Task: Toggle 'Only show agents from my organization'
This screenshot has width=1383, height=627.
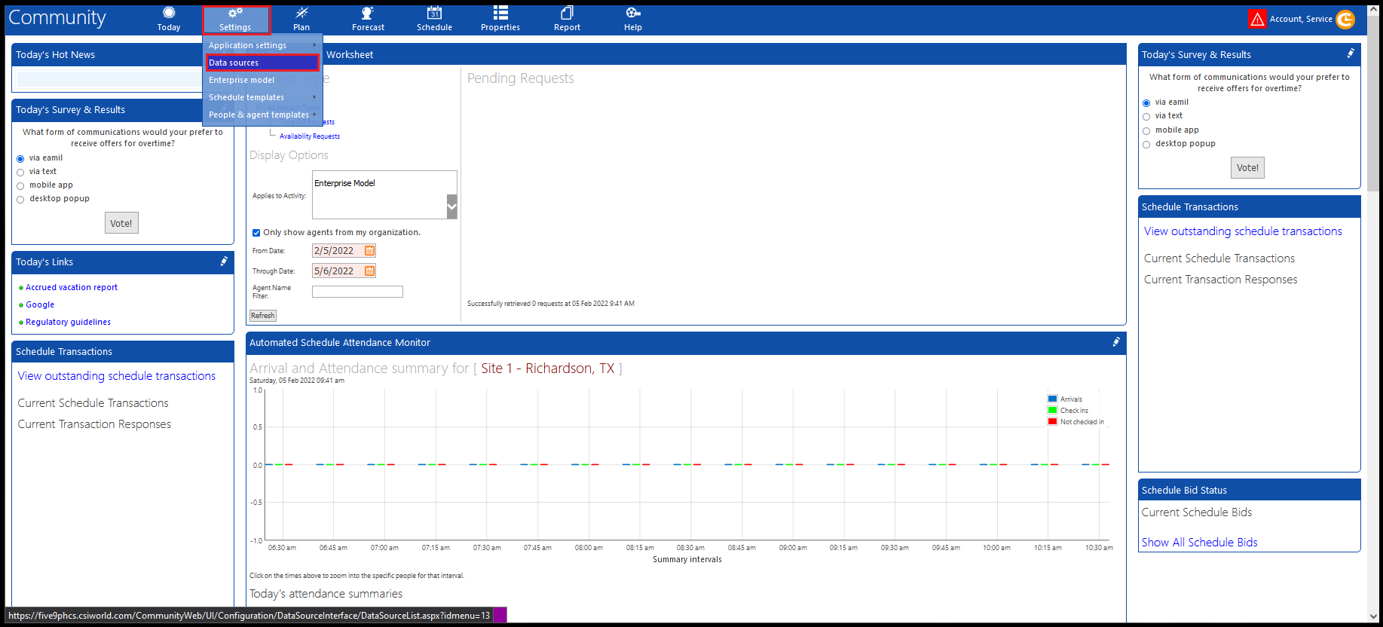Action: [x=256, y=233]
